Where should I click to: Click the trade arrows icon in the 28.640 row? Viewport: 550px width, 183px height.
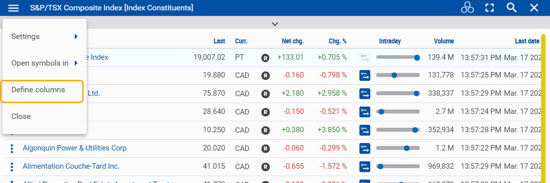coord(365,112)
